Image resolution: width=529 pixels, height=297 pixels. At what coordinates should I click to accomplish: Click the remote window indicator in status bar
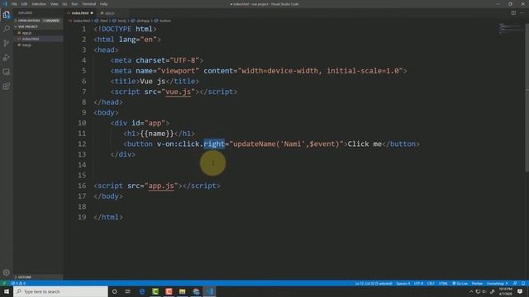4,284
